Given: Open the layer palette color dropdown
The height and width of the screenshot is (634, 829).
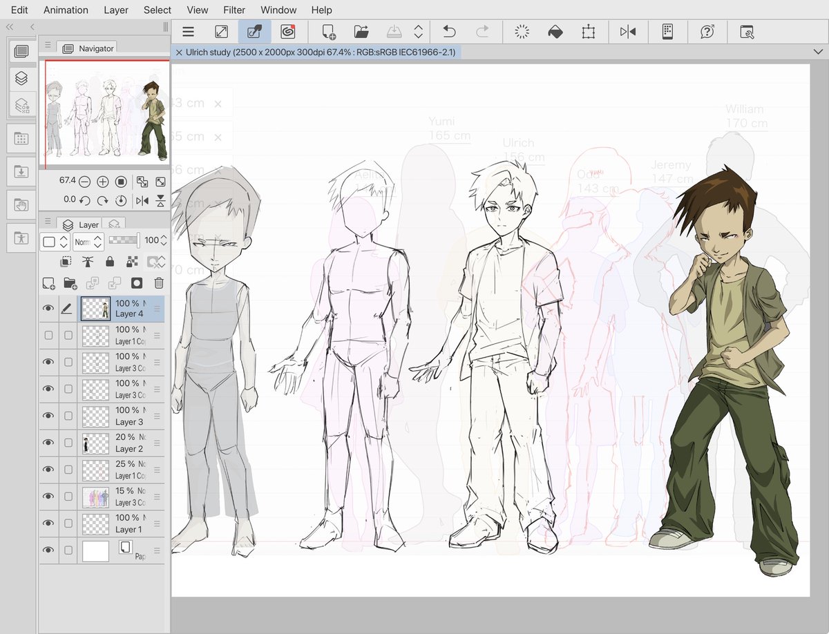Looking at the screenshot, I should pos(55,242).
